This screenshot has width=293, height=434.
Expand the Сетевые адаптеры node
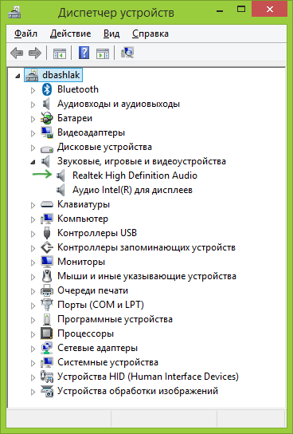(x=33, y=349)
